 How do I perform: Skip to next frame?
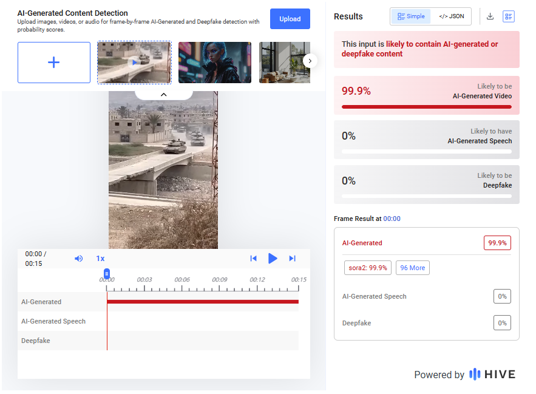(292, 259)
